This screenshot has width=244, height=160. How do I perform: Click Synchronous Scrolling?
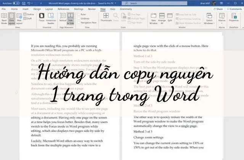pos(188,19)
